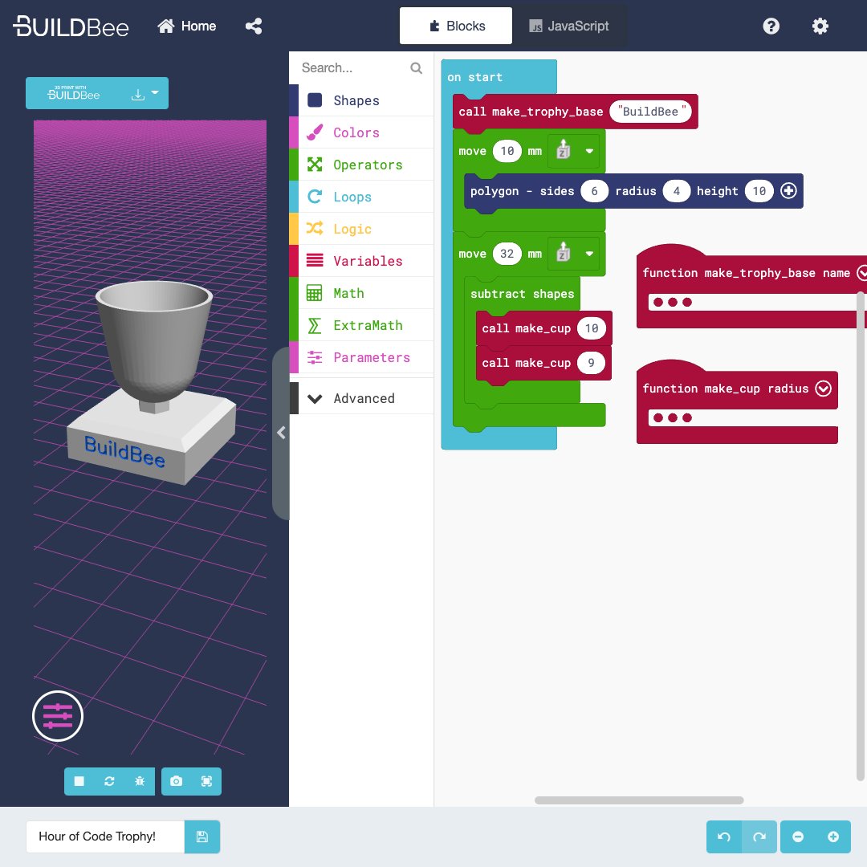This screenshot has height=867, width=867.
Task: Click the trophy 3D model preview
Action: (152, 381)
